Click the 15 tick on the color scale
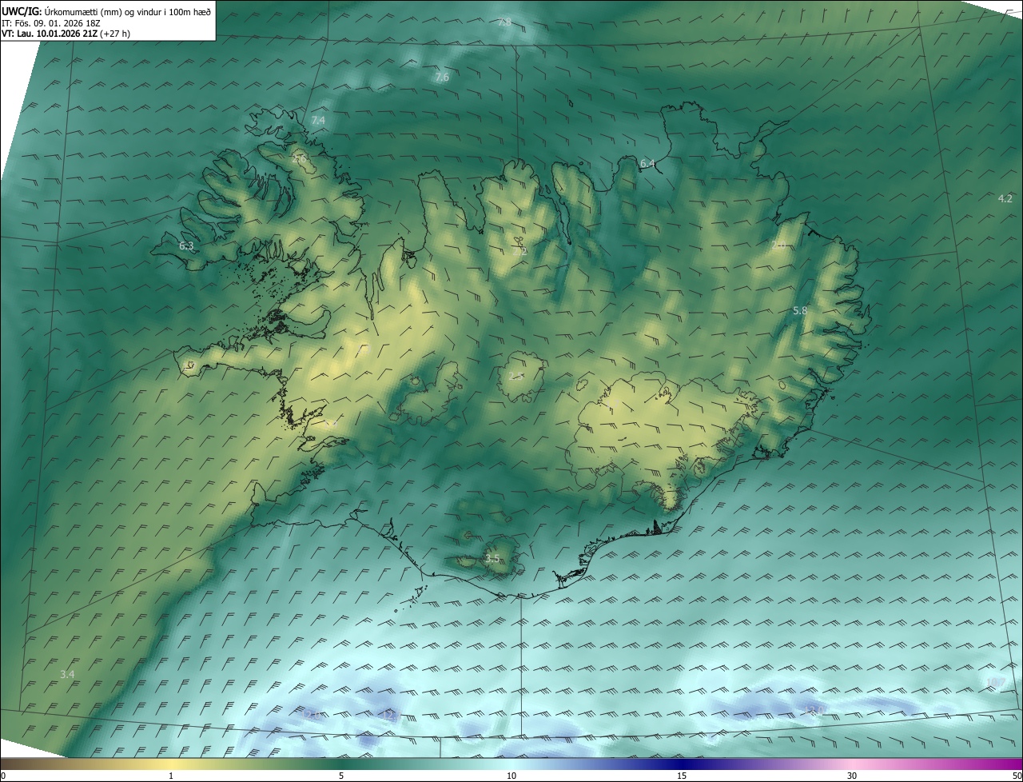This screenshot has width=1023, height=782. click(682, 776)
